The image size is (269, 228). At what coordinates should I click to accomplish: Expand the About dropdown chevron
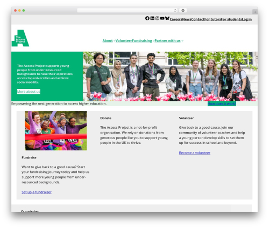tap(115, 41)
